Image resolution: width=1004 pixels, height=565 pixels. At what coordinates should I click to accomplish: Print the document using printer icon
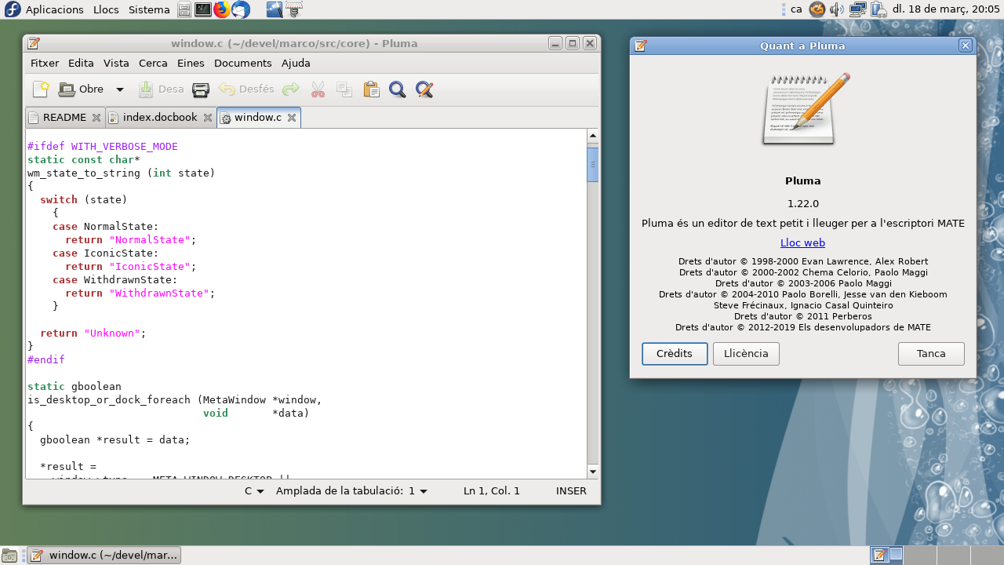pyautogui.click(x=201, y=89)
